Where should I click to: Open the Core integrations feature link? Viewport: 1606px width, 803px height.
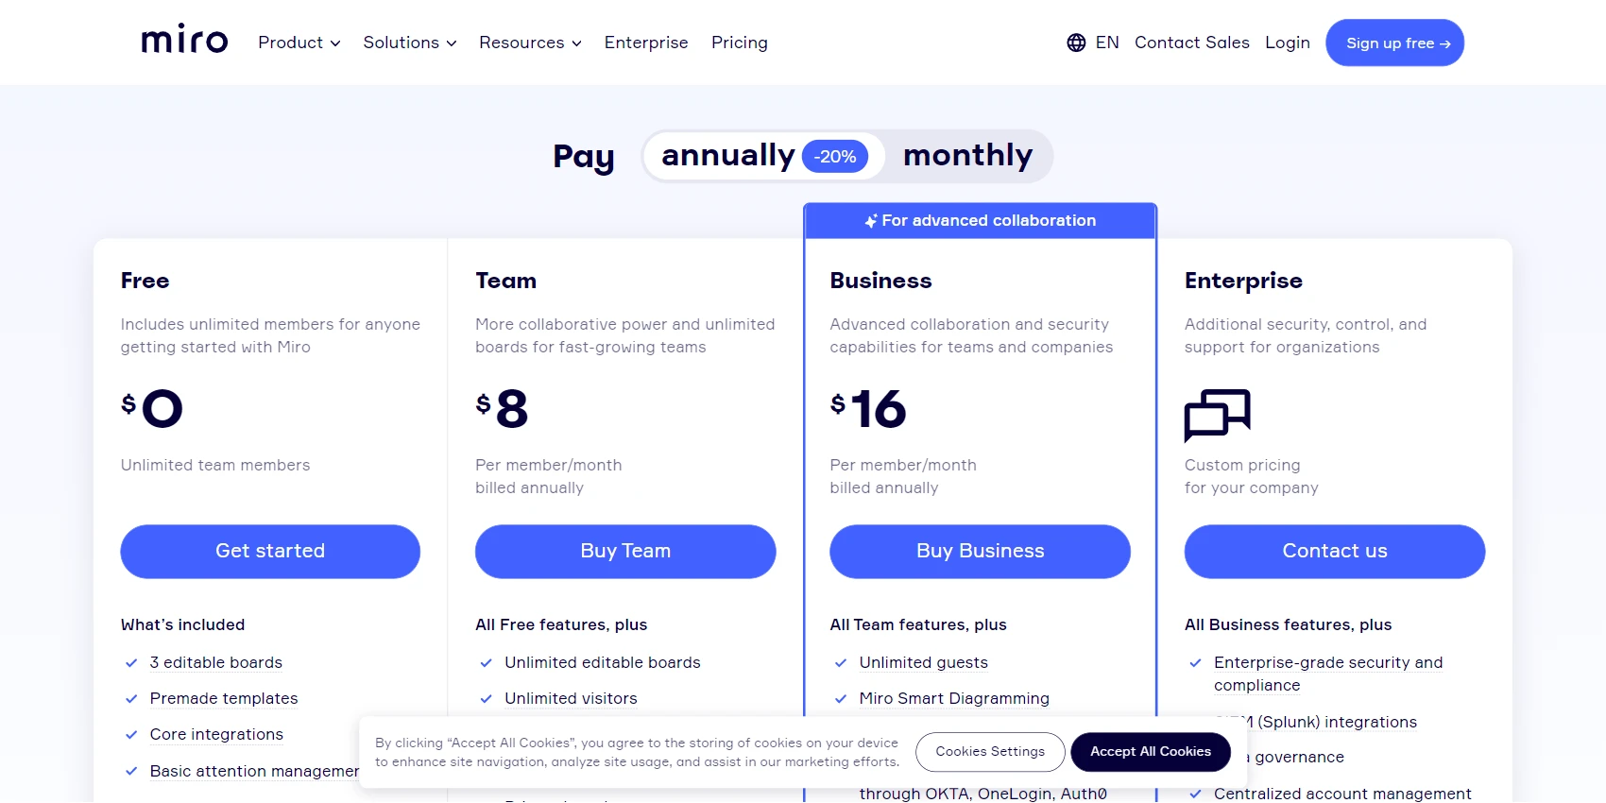pyautogui.click(x=216, y=735)
